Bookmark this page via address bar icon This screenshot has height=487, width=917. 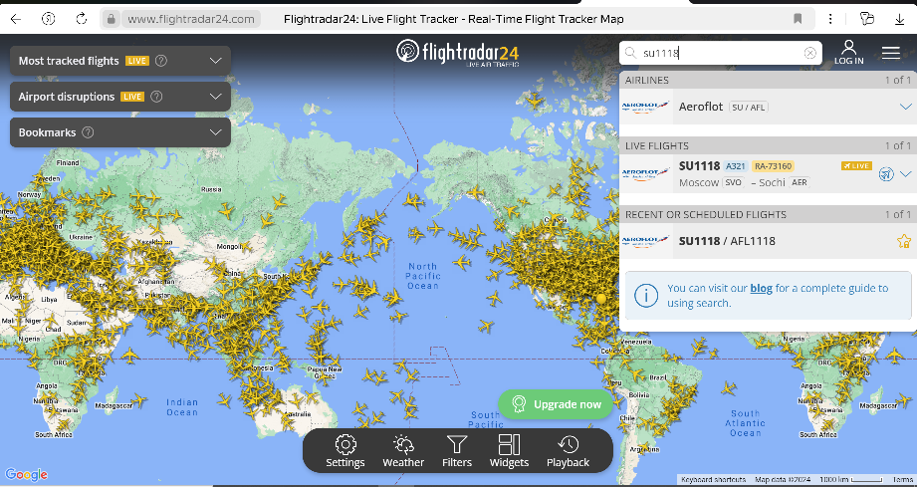click(x=798, y=19)
